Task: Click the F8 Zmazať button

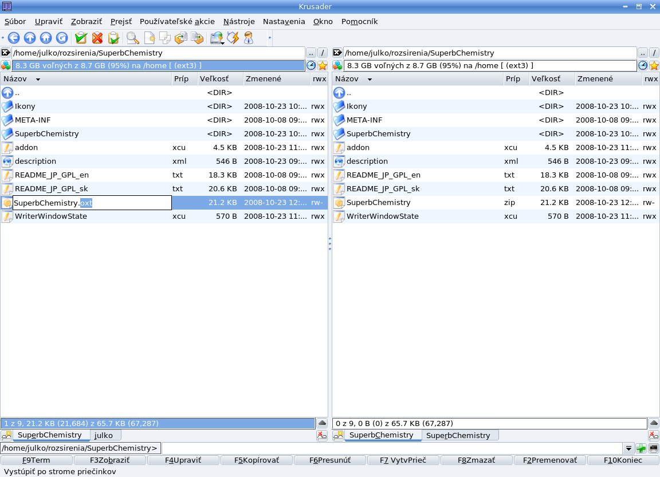Action: click(476, 460)
